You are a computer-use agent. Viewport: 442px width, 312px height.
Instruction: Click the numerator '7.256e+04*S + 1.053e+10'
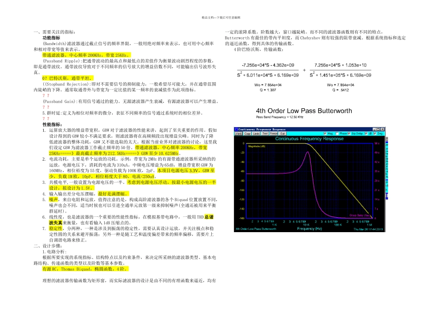click(341, 65)
